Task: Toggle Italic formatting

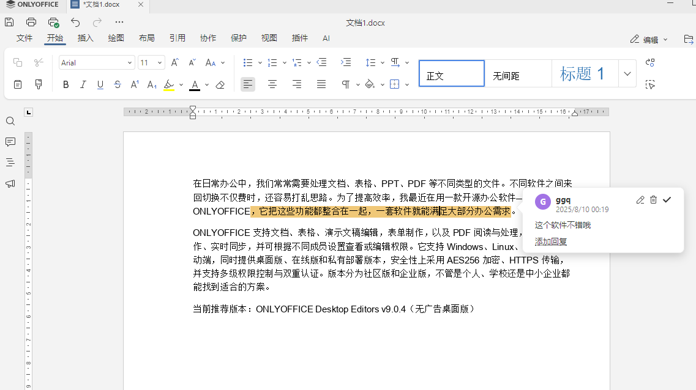Action: tap(83, 84)
